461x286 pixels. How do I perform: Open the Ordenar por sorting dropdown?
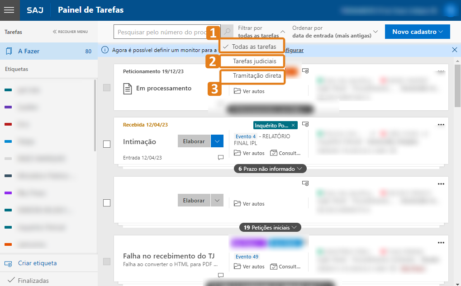click(335, 32)
